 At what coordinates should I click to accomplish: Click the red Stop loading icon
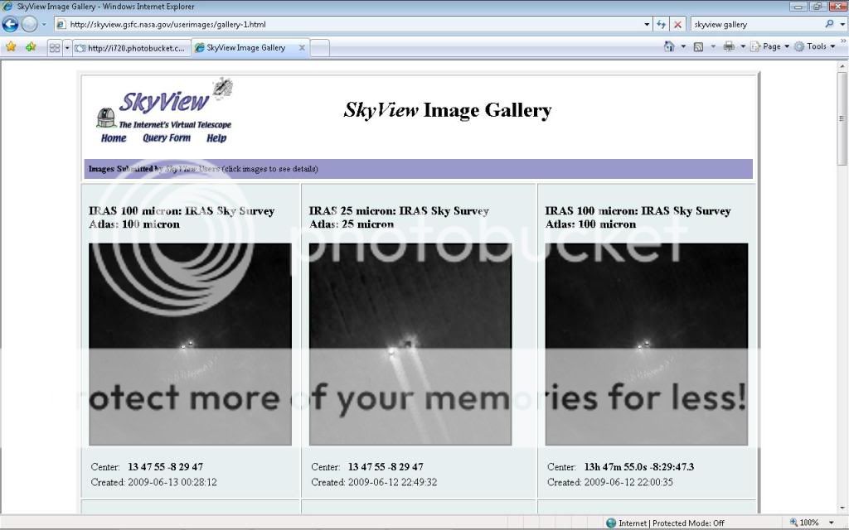pos(678,25)
